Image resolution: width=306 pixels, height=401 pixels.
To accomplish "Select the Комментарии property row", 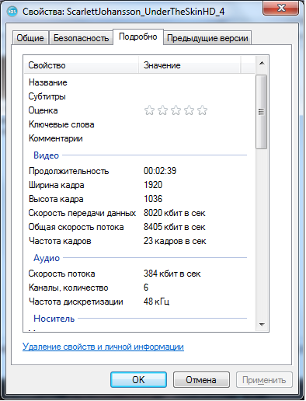I will click(x=140, y=138).
